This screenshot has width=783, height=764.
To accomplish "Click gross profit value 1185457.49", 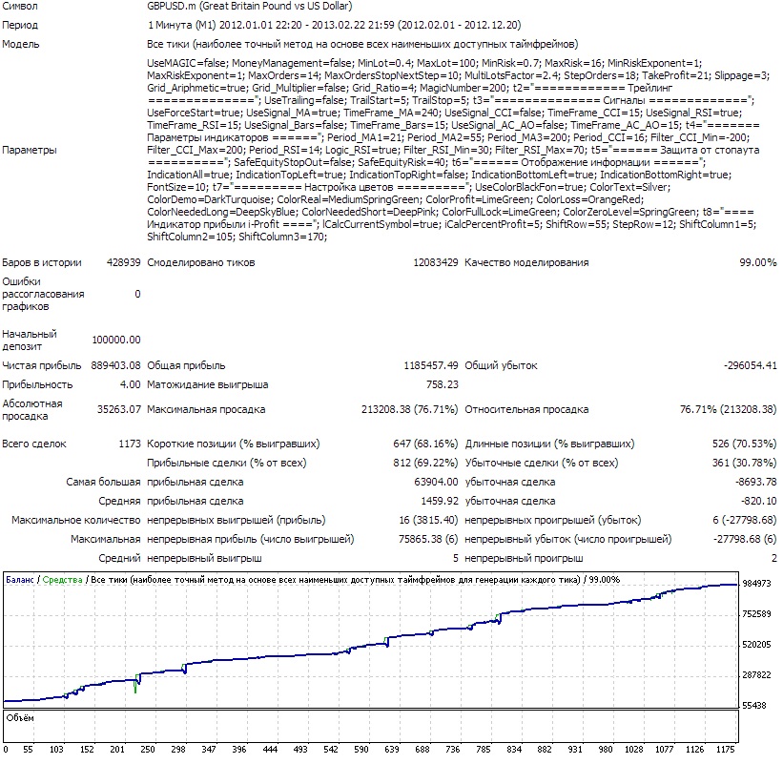I will 431,365.
